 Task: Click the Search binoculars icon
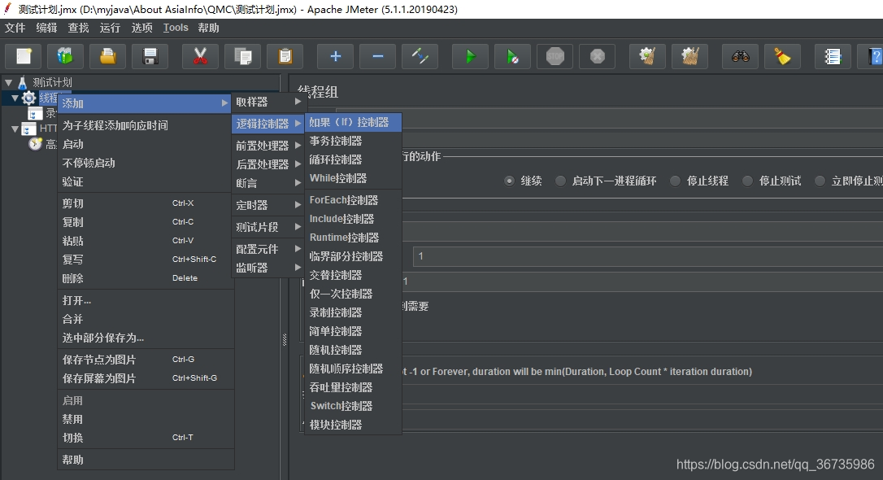point(740,56)
